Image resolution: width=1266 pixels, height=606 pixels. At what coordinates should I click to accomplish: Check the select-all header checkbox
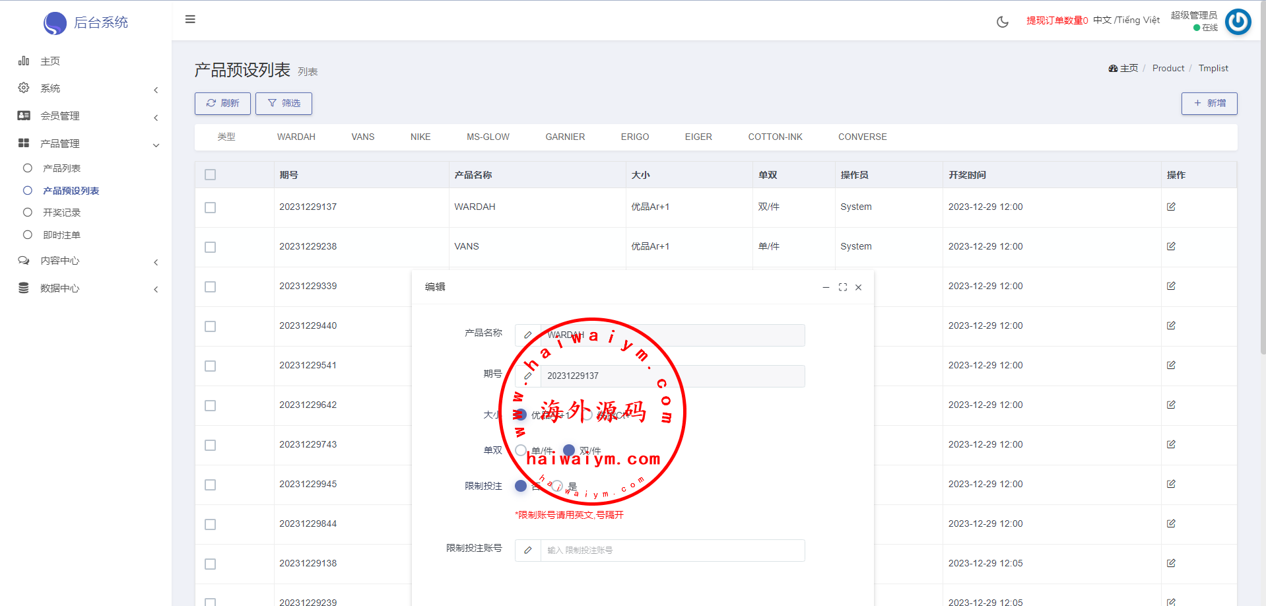tap(211, 175)
